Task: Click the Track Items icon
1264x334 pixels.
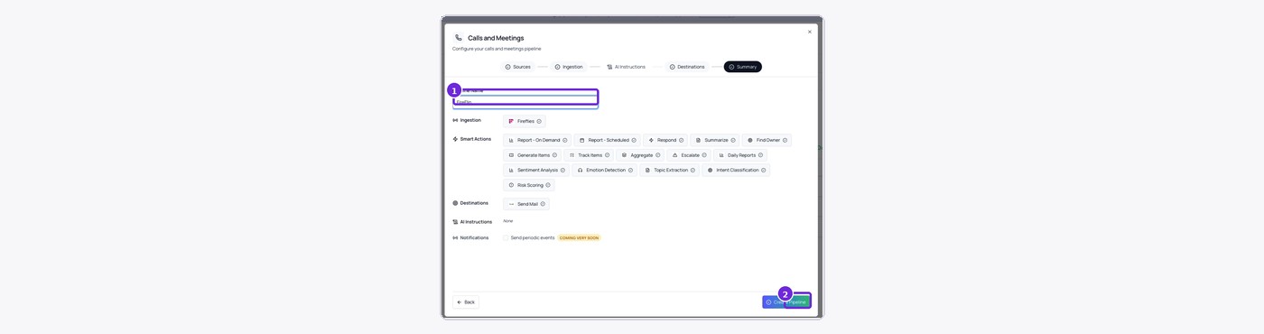Action: pyautogui.click(x=572, y=155)
